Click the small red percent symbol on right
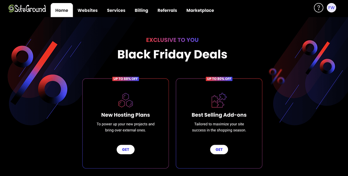Screen dimensions: 348x176 click(277, 76)
